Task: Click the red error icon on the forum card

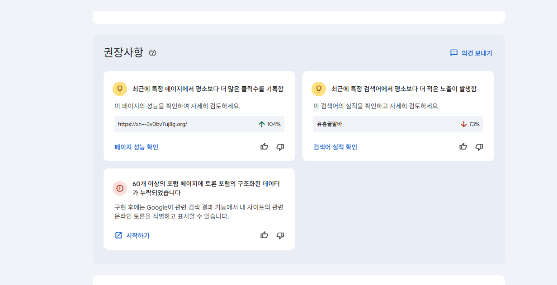Action: tap(120, 188)
